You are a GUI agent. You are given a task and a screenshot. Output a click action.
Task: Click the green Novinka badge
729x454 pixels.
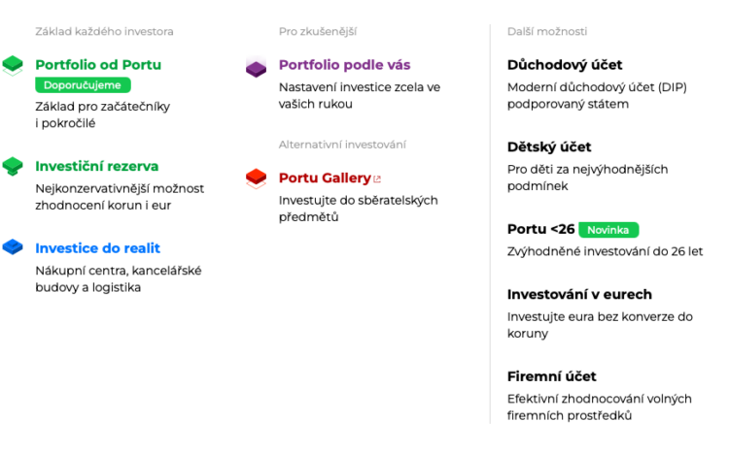click(608, 230)
